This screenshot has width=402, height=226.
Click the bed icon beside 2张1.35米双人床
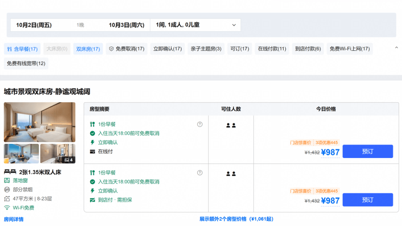10,172
